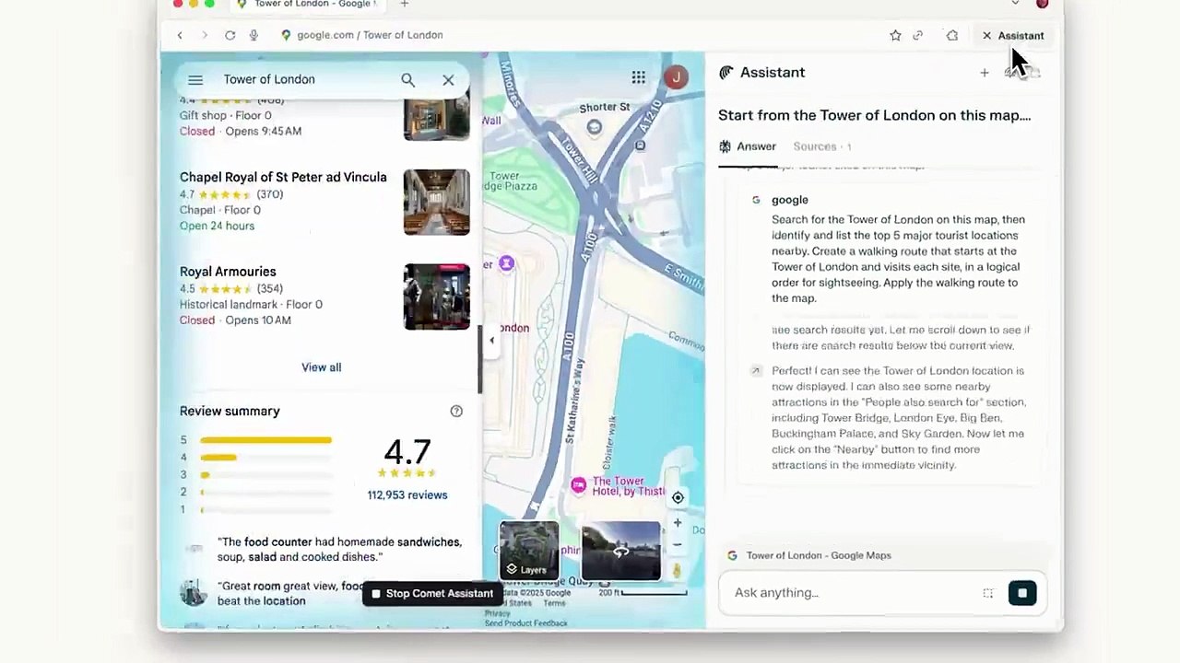Open the extensions puzzle icon
This screenshot has height=663, width=1180.
pos(952,35)
